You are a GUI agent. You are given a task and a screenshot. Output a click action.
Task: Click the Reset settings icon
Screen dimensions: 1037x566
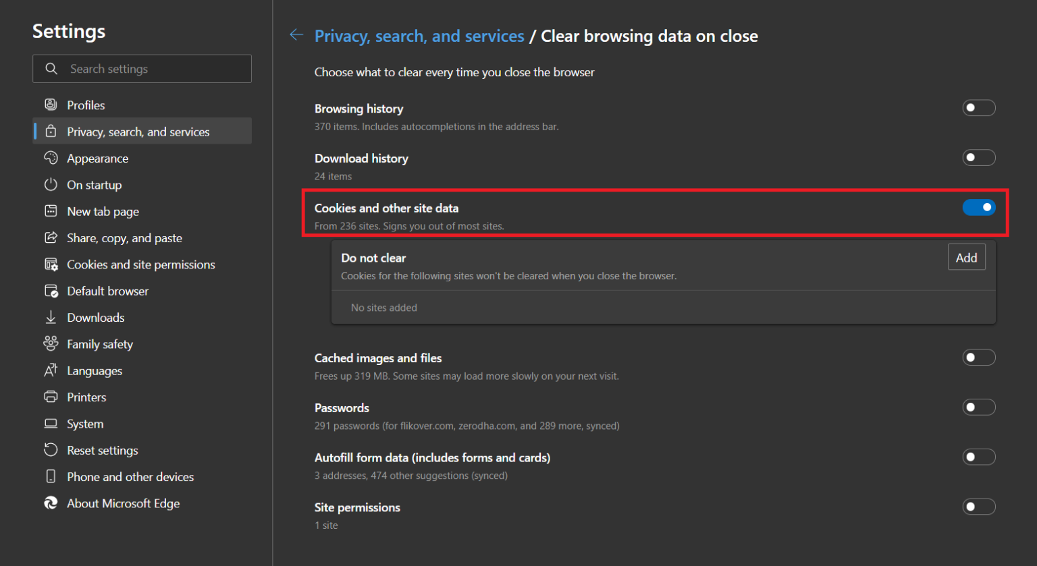pyautogui.click(x=51, y=450)
